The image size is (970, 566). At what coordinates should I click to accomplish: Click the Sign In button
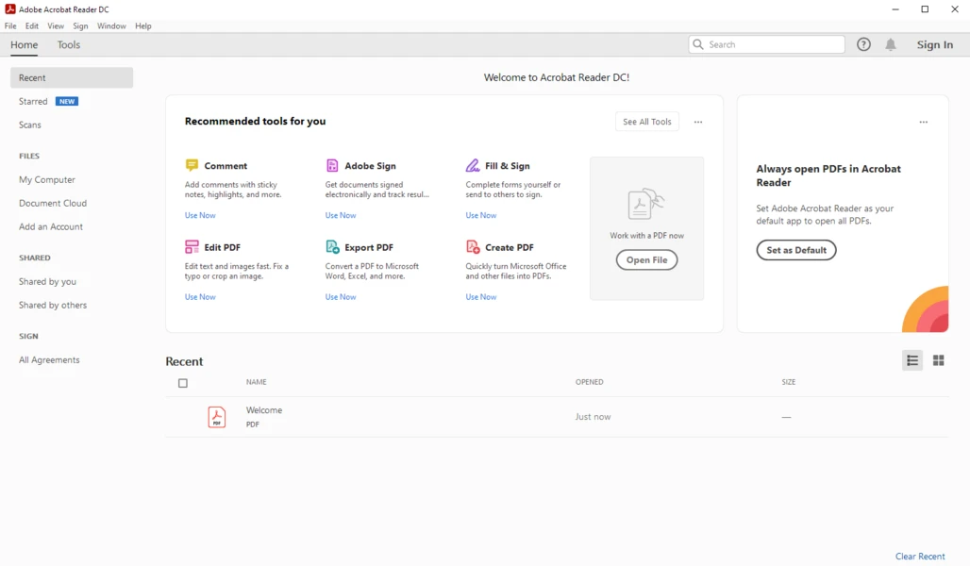click(x=935, y=44)
